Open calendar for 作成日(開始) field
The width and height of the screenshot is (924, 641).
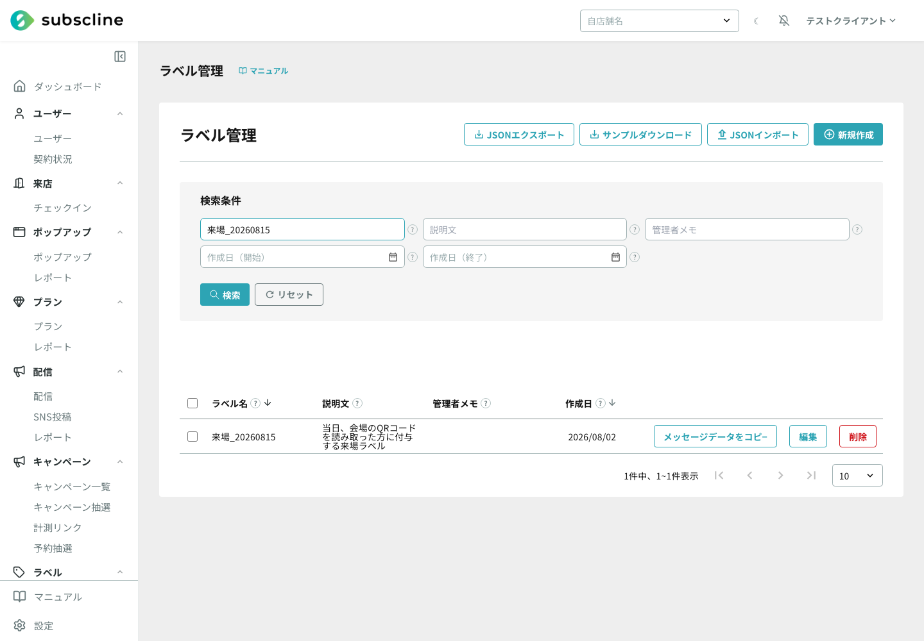[393, 257]
